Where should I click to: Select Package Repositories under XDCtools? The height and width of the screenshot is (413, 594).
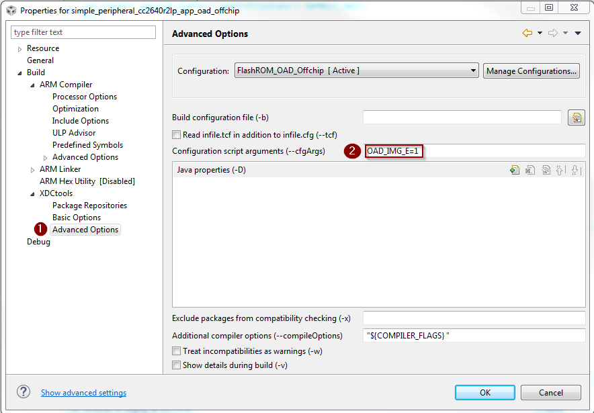[89, 205]
